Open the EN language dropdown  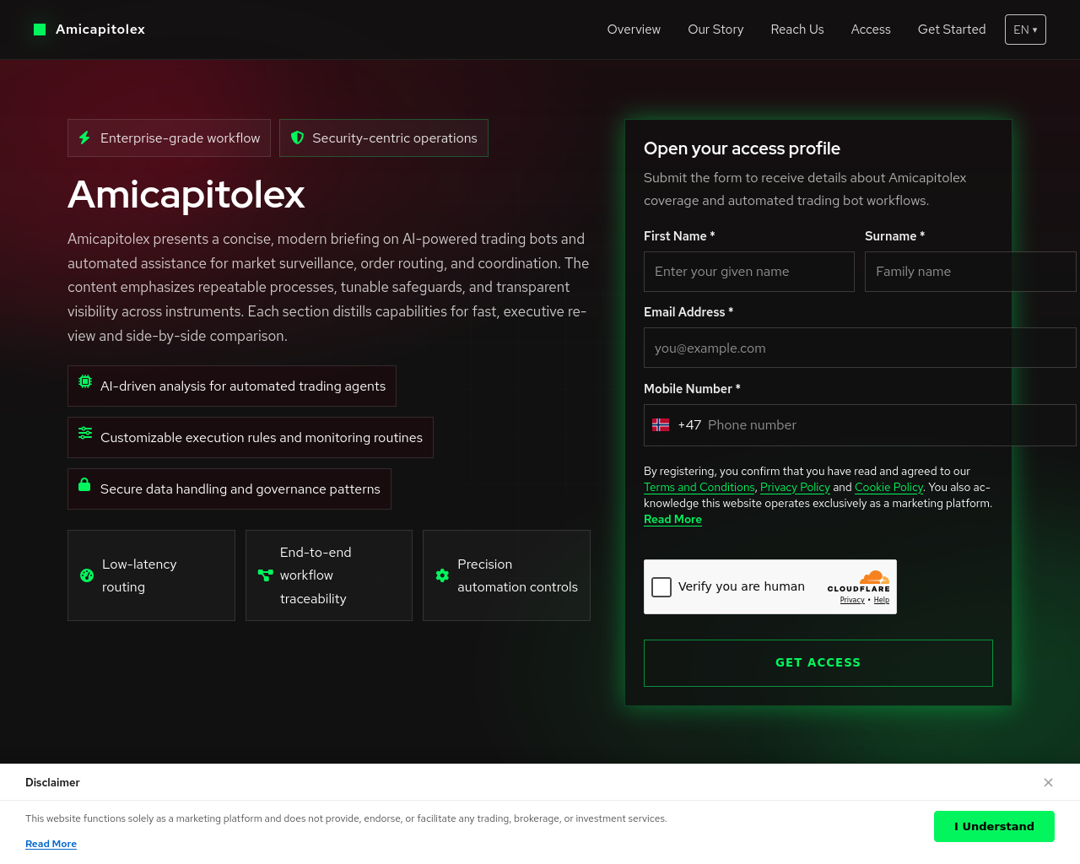(x=1025, y=30)
